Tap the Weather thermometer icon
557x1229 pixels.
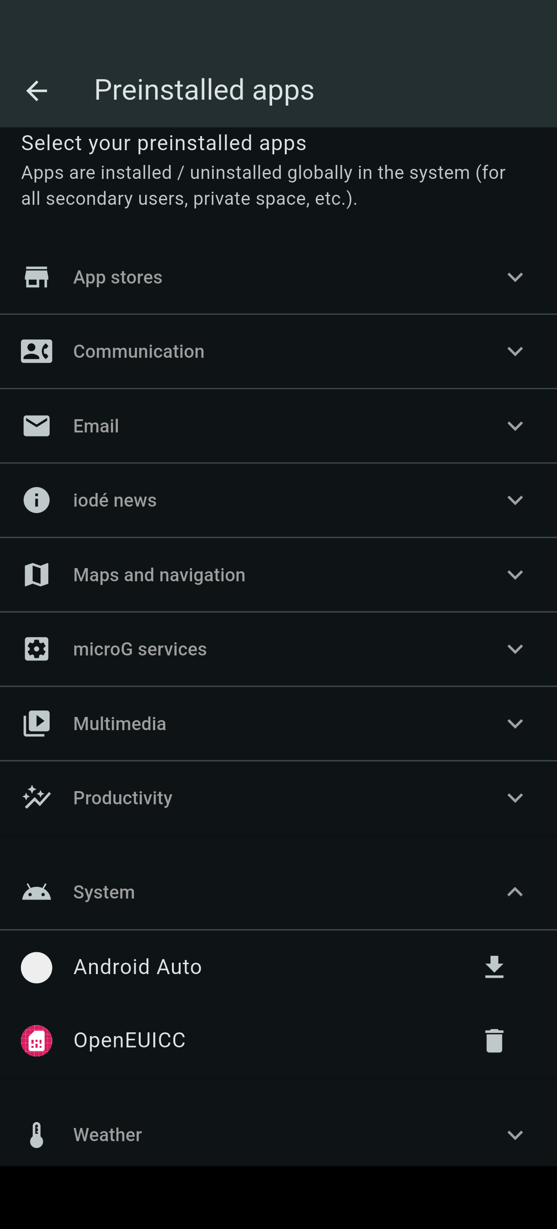tap(37, 1134)
